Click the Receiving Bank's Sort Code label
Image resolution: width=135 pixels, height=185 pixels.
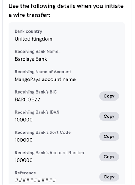pyautogui.click(x=43, y=132)
